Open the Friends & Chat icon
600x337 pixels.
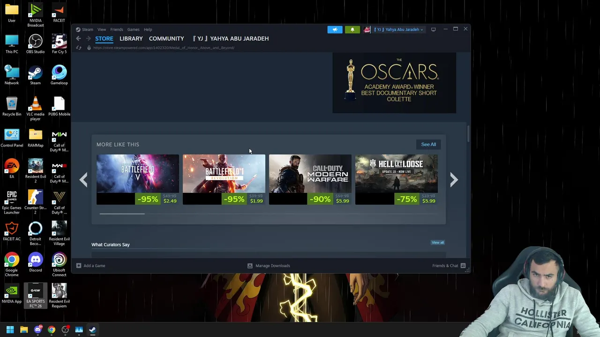point(463,265)
